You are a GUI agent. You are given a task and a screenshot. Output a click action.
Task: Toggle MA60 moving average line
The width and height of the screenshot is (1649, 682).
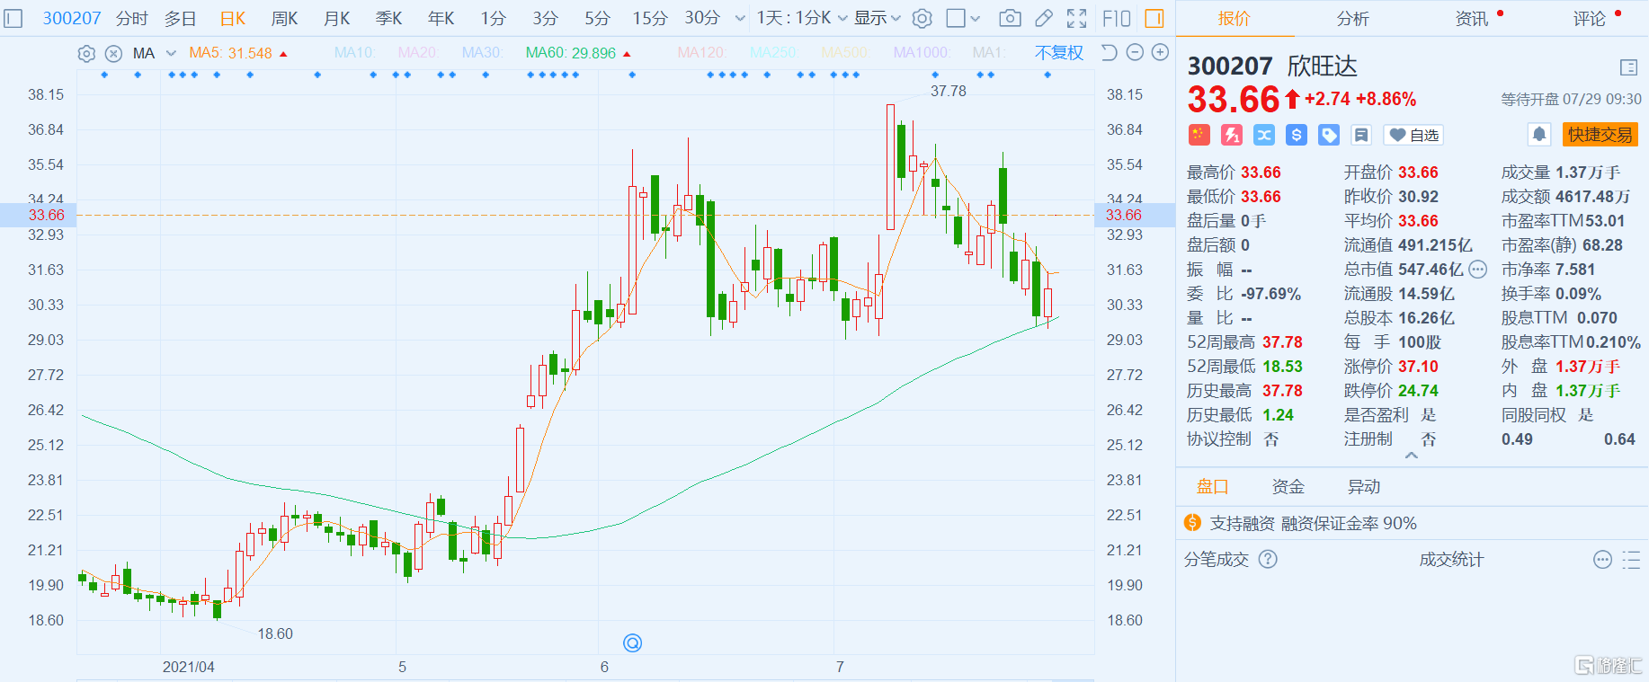coord(578,53)
